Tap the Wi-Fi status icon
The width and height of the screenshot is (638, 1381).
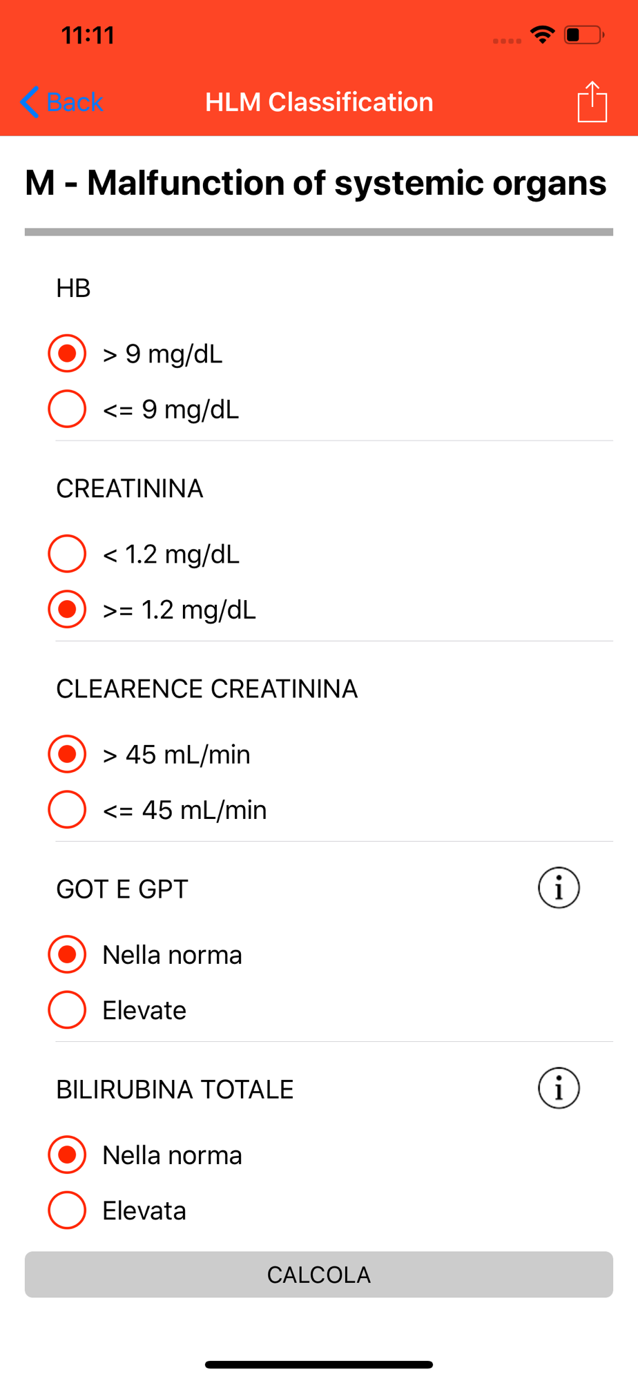pos(543,35)
